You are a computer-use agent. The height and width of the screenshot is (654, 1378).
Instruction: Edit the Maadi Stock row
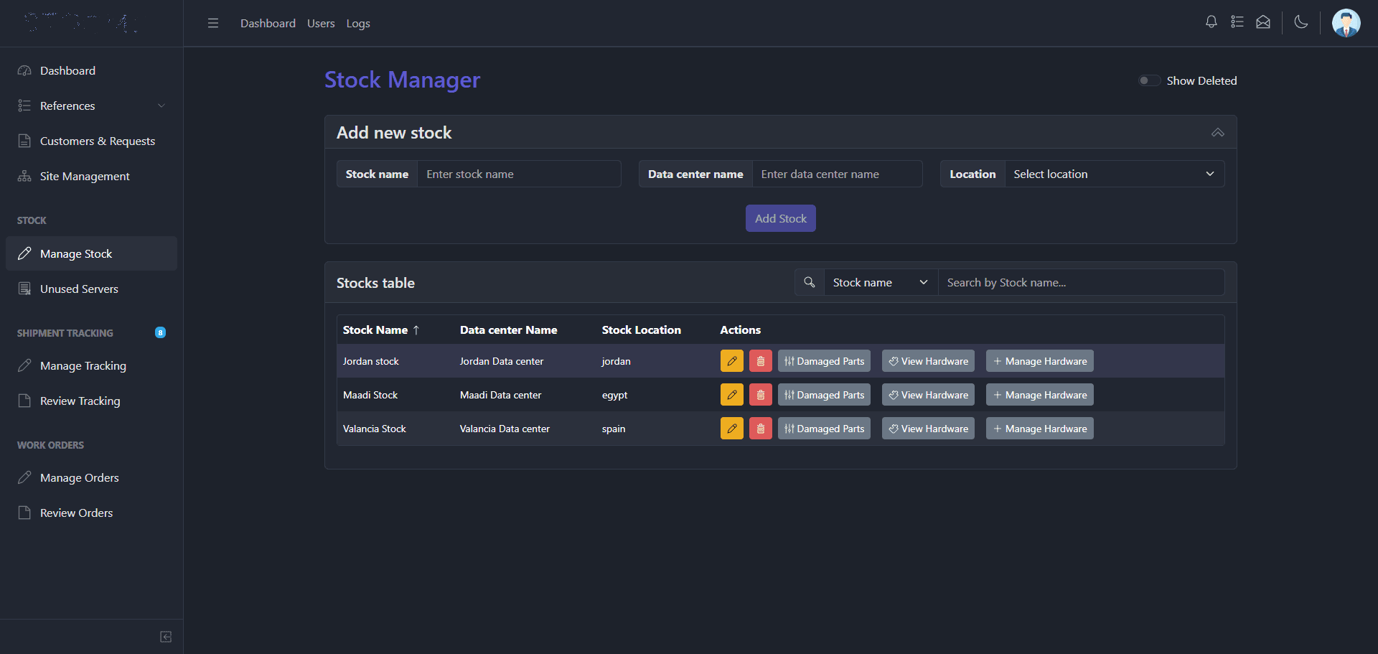point(732,395)
